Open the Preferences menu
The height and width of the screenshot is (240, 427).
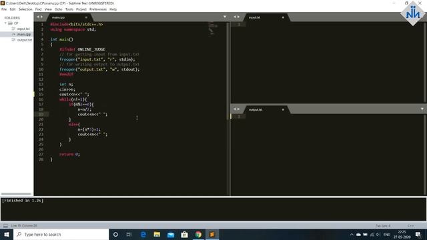click(98, 9)
